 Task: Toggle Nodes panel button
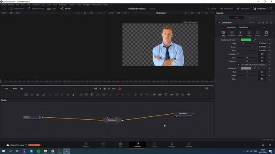66,9
